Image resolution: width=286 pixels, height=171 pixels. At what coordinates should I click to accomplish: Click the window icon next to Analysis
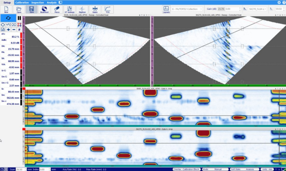(60, 3)
